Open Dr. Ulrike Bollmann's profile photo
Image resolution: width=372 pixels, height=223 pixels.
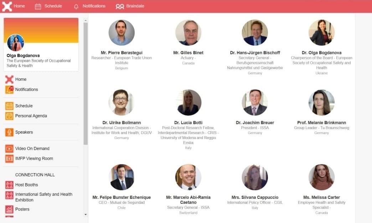click(x=122, y=102)
